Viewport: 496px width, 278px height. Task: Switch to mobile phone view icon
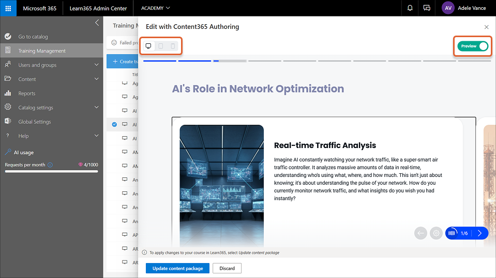point(173,46)
